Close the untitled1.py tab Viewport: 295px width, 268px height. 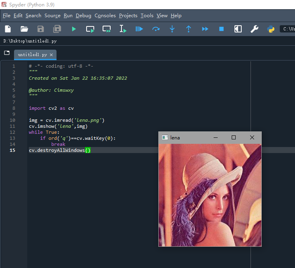pos(51,55)
